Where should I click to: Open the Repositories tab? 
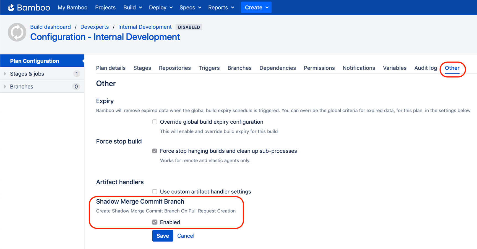[175, 68]
